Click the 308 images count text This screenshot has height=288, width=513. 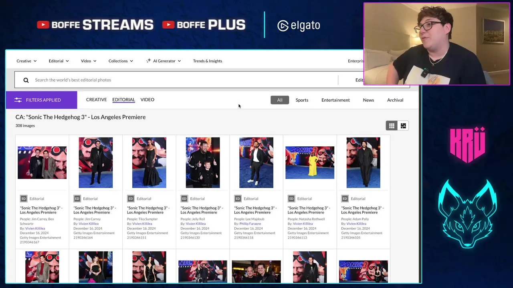(25, 126)
